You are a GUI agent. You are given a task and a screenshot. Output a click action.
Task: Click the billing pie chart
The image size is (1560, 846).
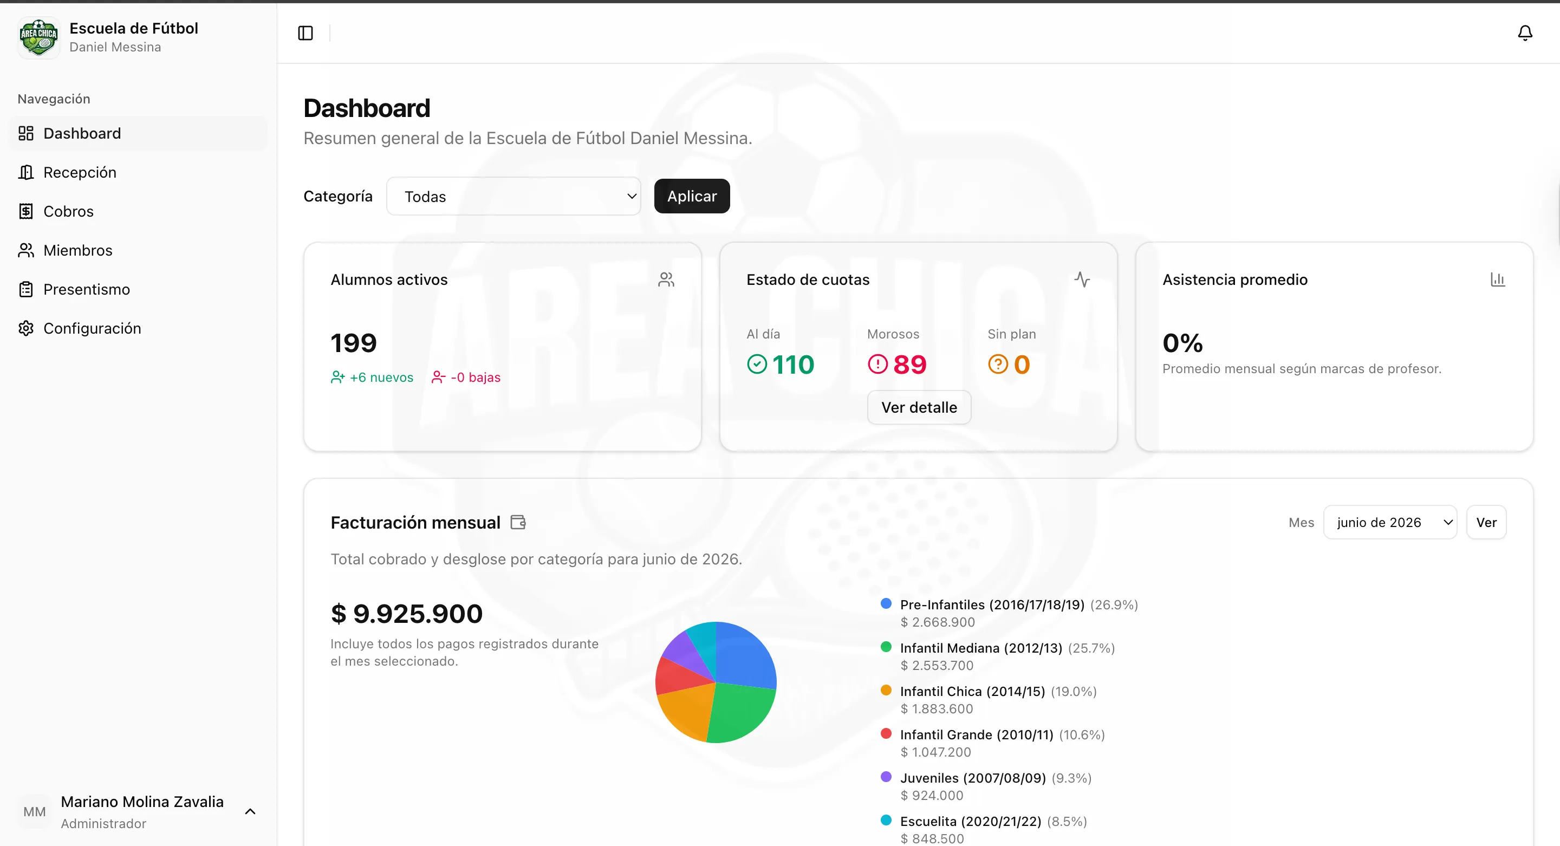tap(716, 682)
